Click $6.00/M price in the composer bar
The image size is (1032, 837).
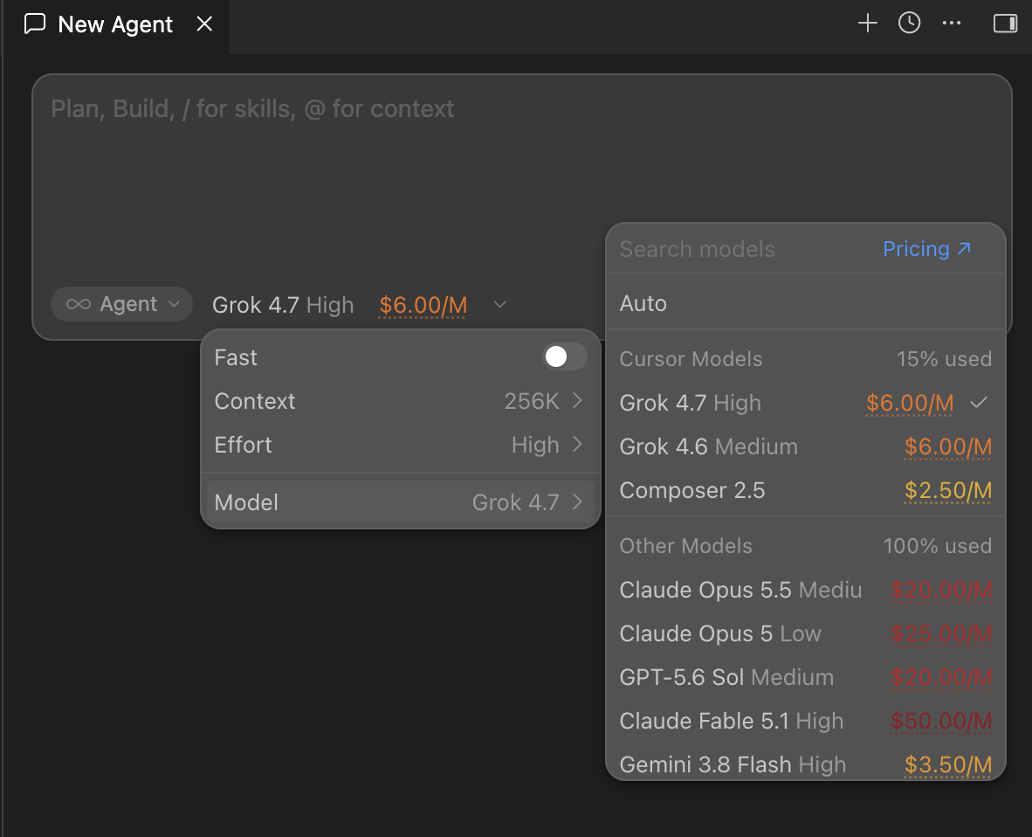click(x=423, y=305)
